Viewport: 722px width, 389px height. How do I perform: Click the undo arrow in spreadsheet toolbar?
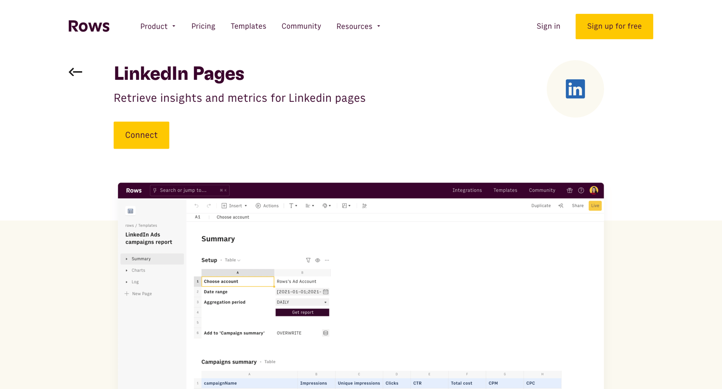click(196, 205)
